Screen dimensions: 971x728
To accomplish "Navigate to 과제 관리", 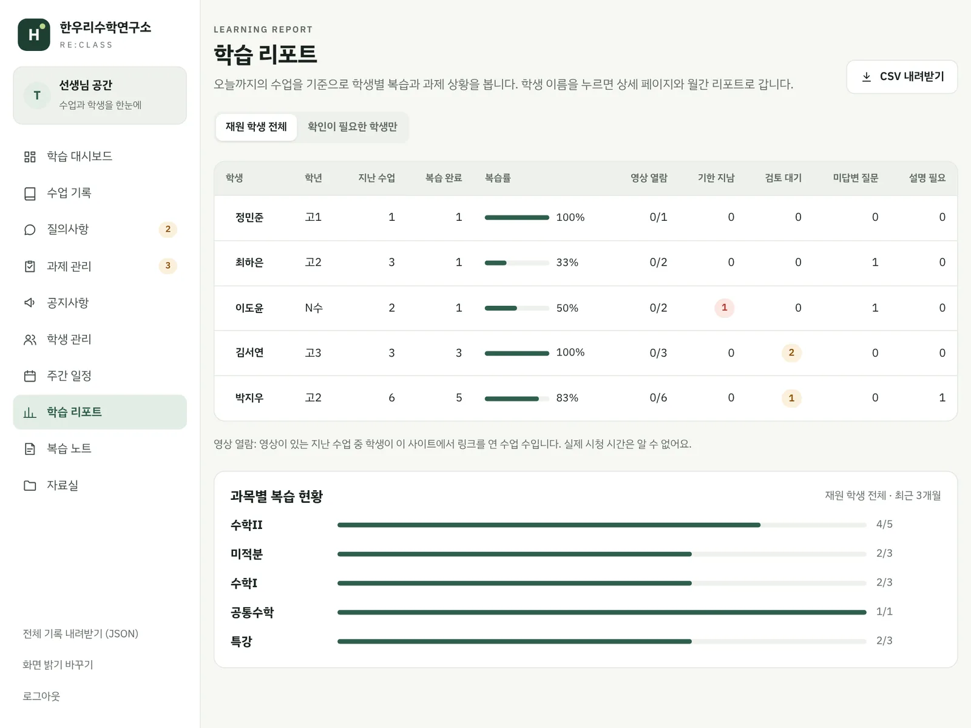I will [100, 266].
